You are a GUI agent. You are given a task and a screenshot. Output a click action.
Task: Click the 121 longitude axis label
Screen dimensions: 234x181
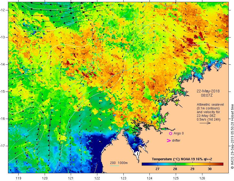(x=71, y=178)
